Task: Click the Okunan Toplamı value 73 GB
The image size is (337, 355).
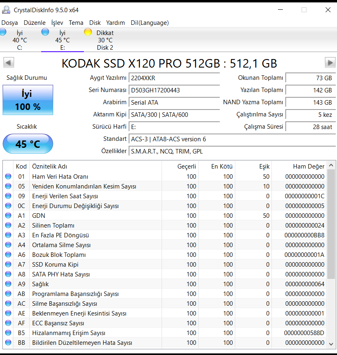Action: [311, 78]
